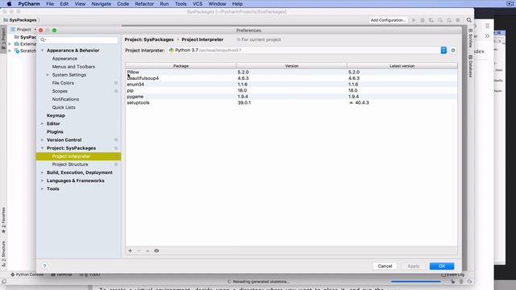
Task: Click Add Configuration button
Action: coord(388,20)
